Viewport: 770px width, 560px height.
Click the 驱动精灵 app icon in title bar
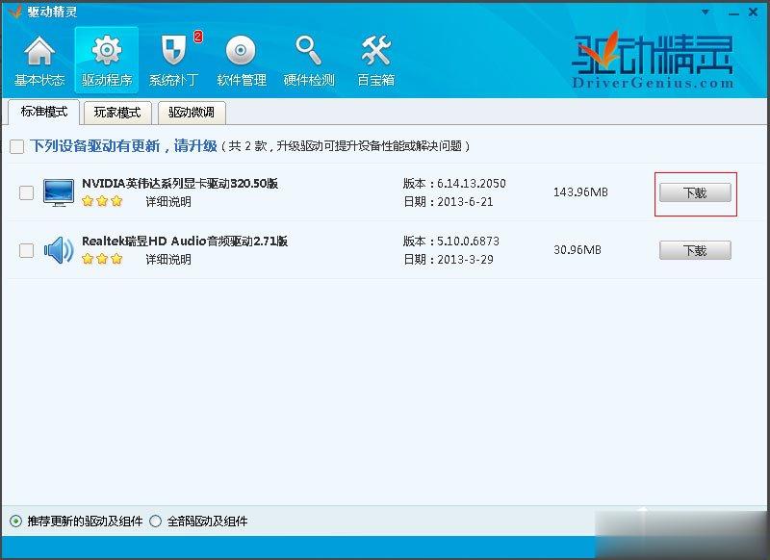(x=14, y=12)
